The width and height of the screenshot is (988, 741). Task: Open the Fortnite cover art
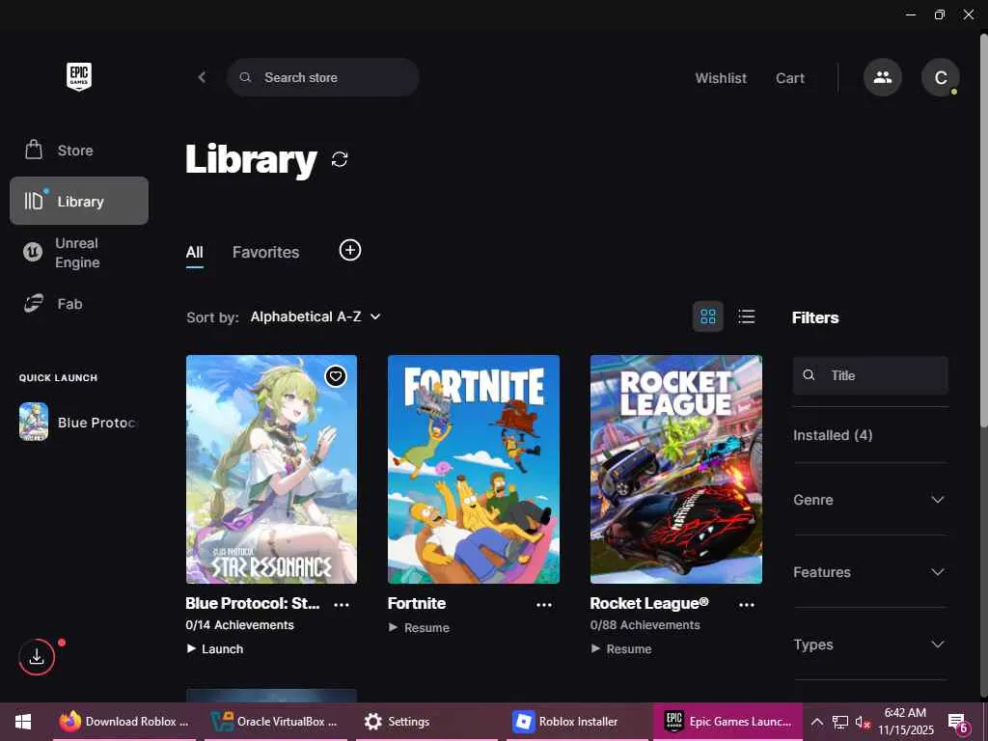473,469
